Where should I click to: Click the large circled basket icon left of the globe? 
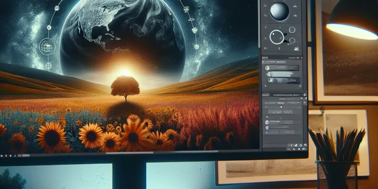(x=47, y=46)
